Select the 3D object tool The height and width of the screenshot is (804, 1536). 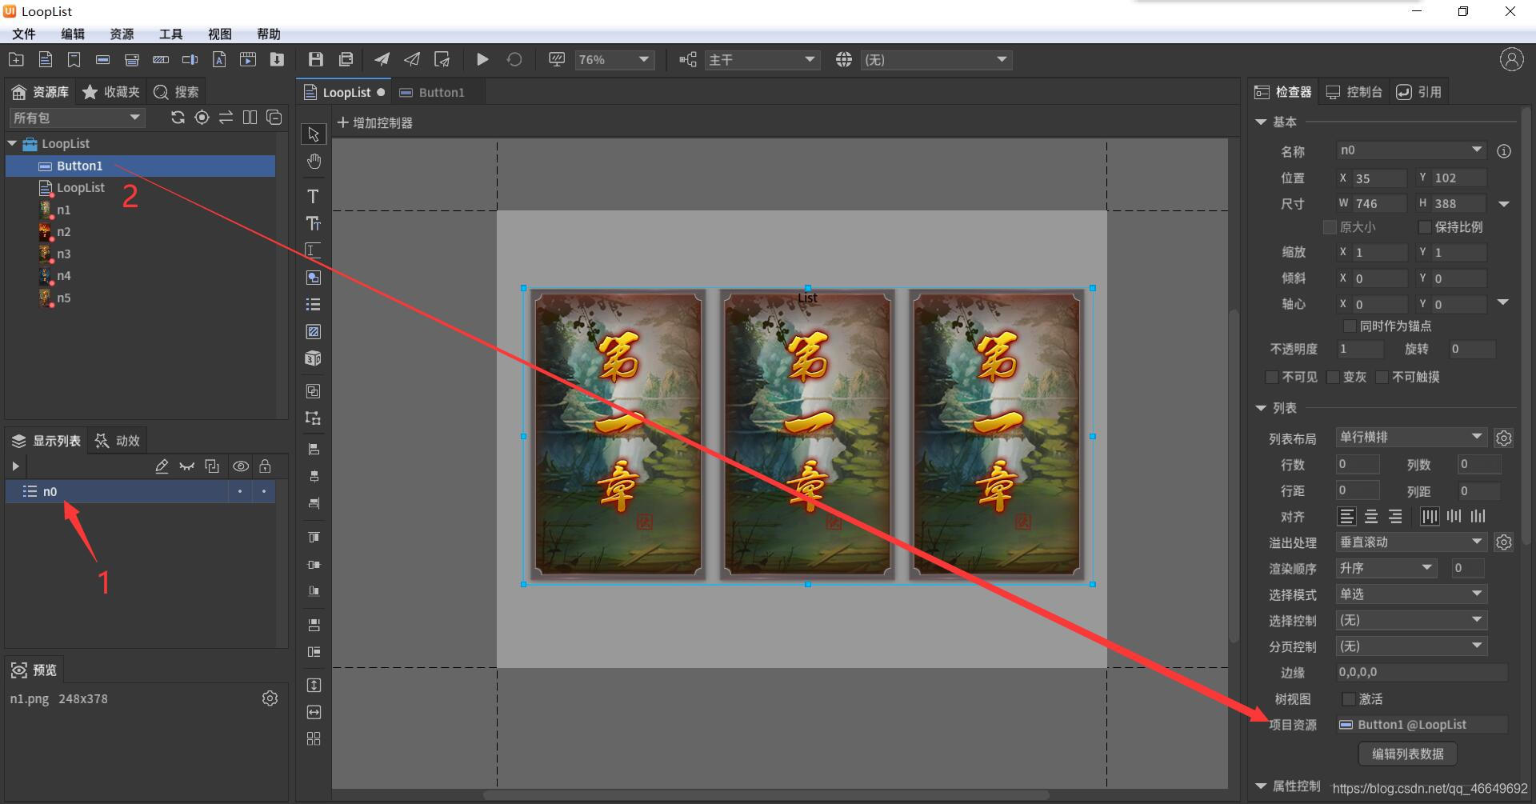314,358
